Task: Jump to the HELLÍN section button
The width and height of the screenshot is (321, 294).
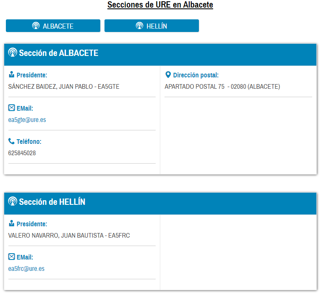Action: tap(151, 26)
